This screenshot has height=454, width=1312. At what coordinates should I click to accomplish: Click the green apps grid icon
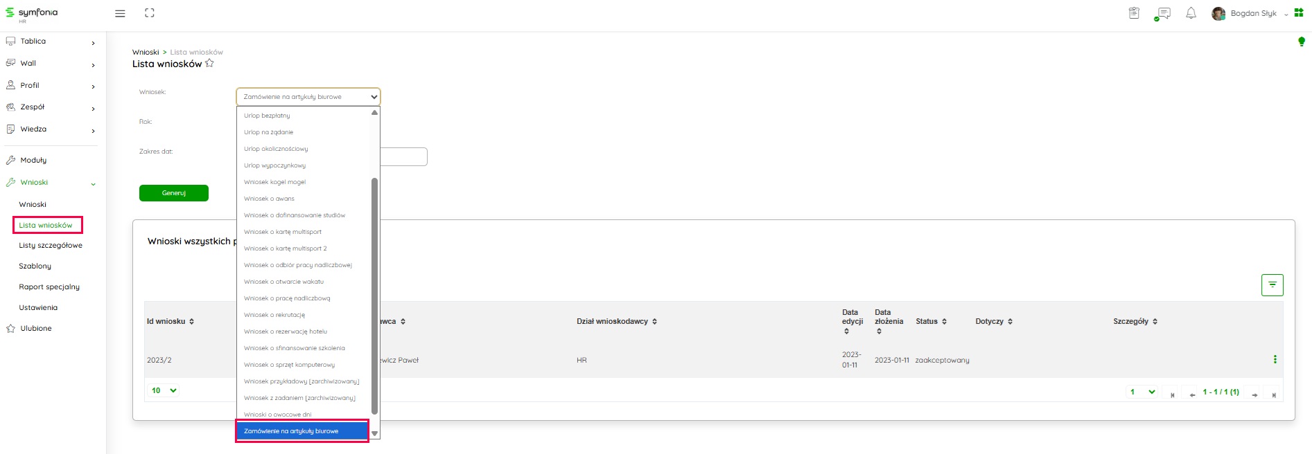point(1299,13)
